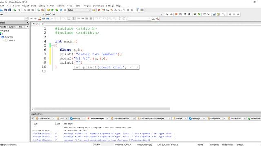Open the Debug menu
This screenshot has width=261, height=146.
coord(42,6)
